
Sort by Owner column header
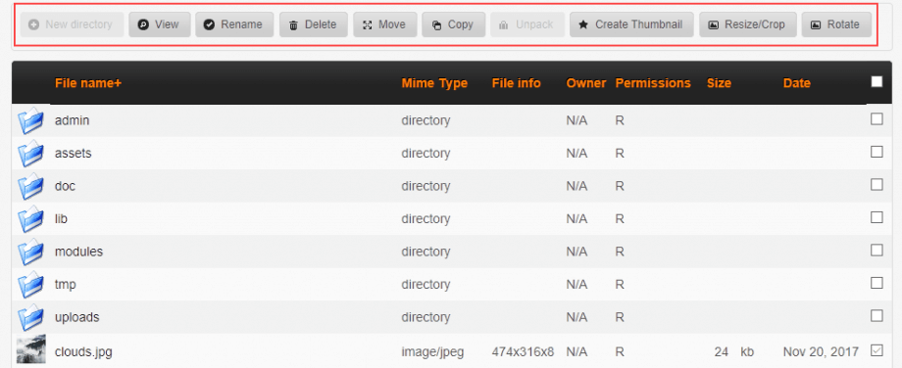pyautogui.click(x=586, y=83)
